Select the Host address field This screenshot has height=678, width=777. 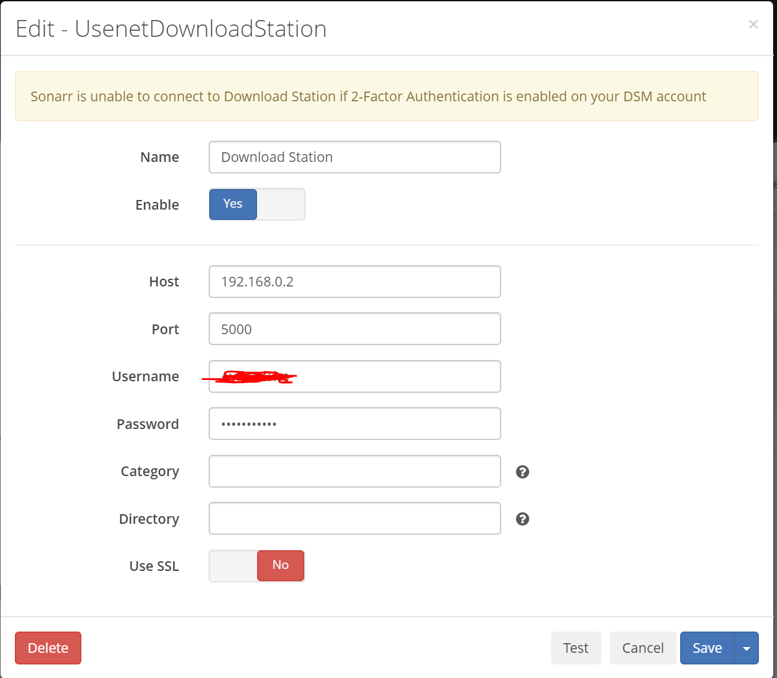(355, 281)
